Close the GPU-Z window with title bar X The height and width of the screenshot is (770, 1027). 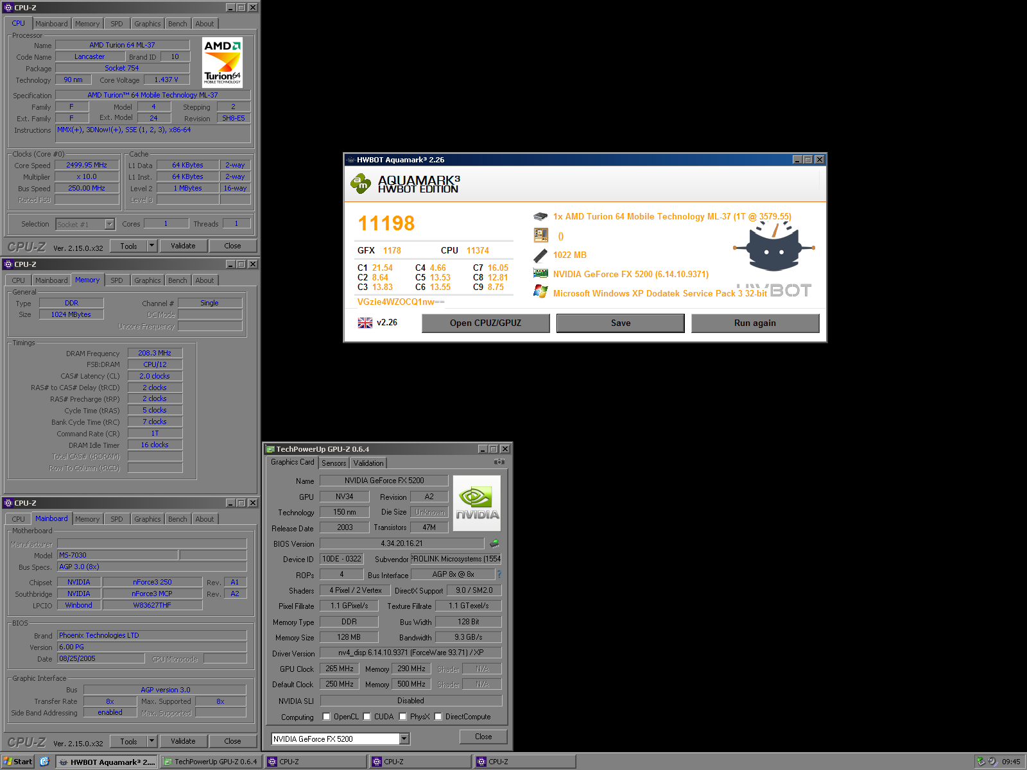click(505, 449)
